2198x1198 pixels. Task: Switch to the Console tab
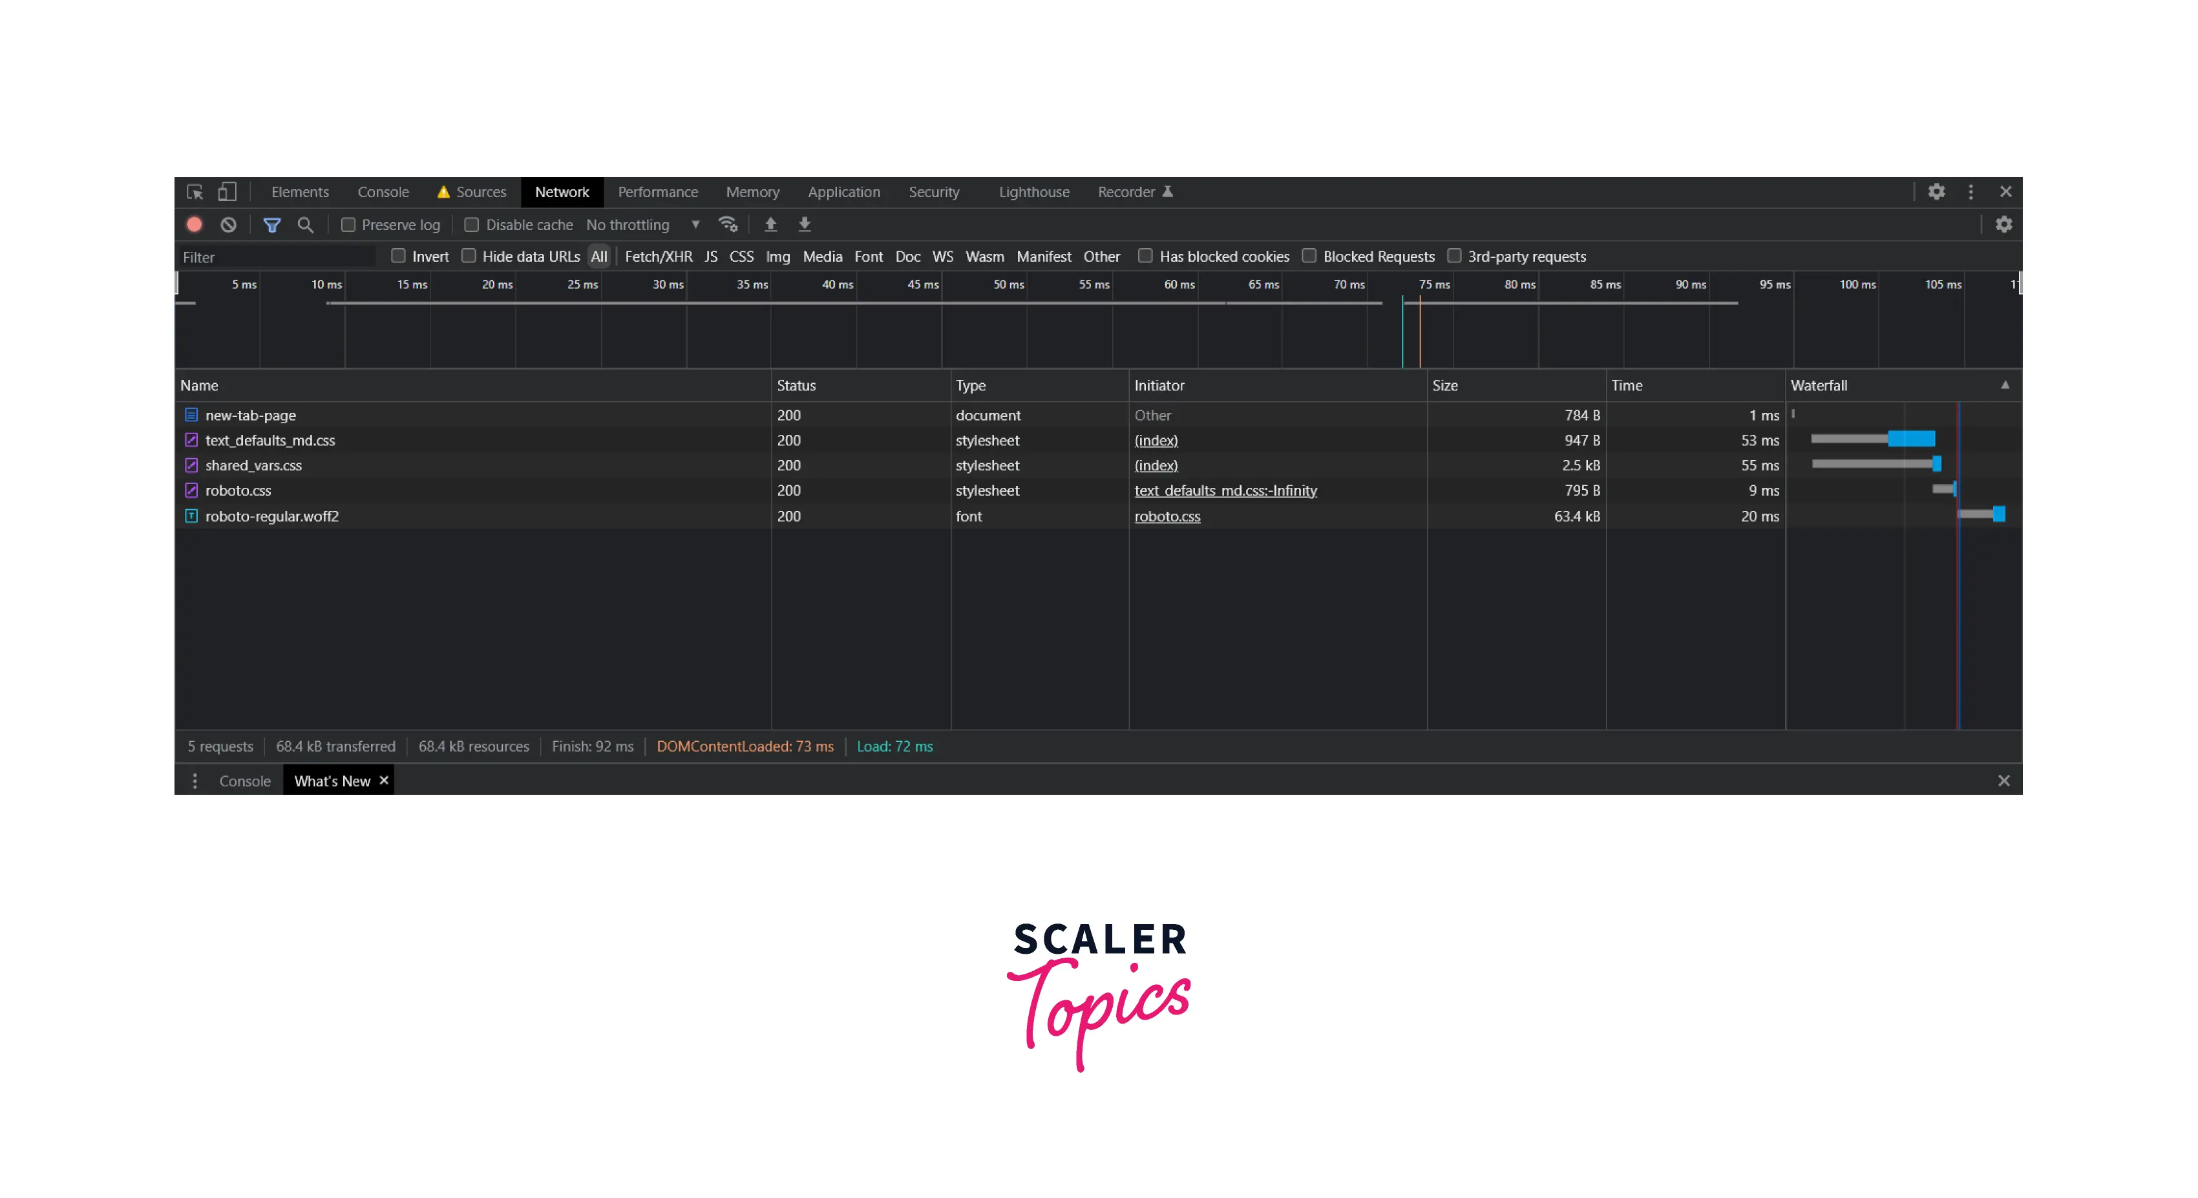click(x=383, y=192)
